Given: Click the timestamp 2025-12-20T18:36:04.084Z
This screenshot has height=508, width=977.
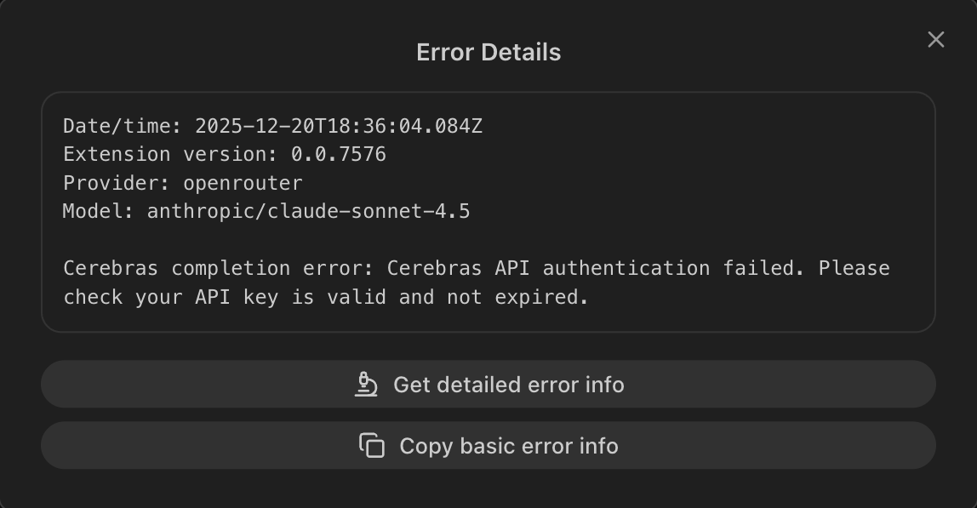Looking at the screenshot, I should coord(339,127).
